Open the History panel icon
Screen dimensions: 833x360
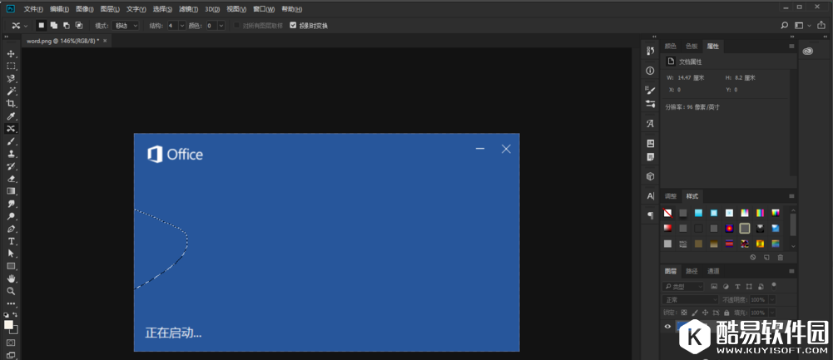tap(650, 52)
